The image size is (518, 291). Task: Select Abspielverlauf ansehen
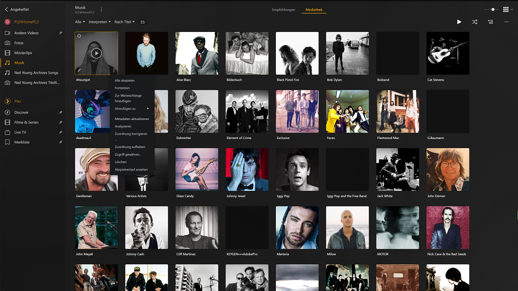point(132,170)
